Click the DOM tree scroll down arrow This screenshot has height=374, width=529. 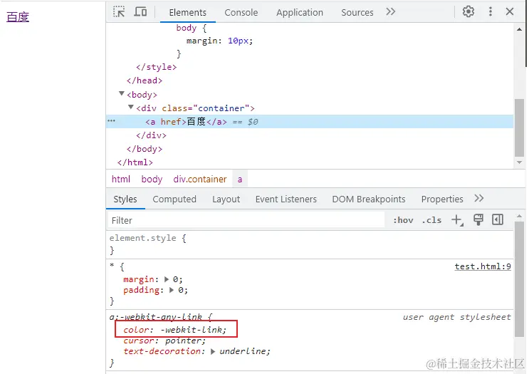pyautogui.click(x=520, y=162)
